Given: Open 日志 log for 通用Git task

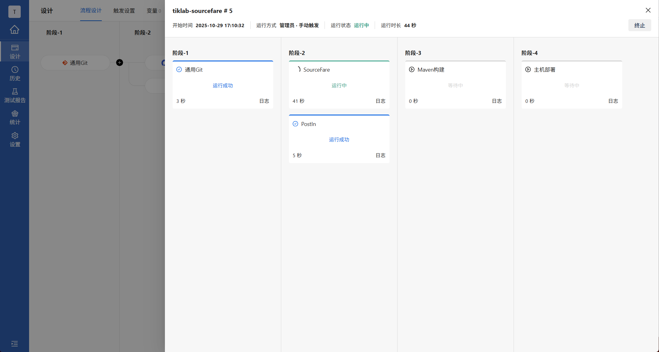Looking at the screenshot, I should point(264,101).
